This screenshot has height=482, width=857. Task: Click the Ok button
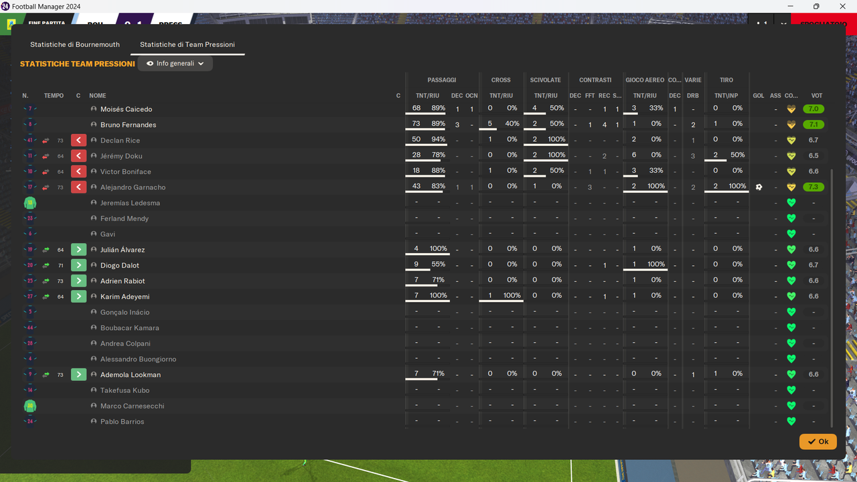[x=817, y=441]
